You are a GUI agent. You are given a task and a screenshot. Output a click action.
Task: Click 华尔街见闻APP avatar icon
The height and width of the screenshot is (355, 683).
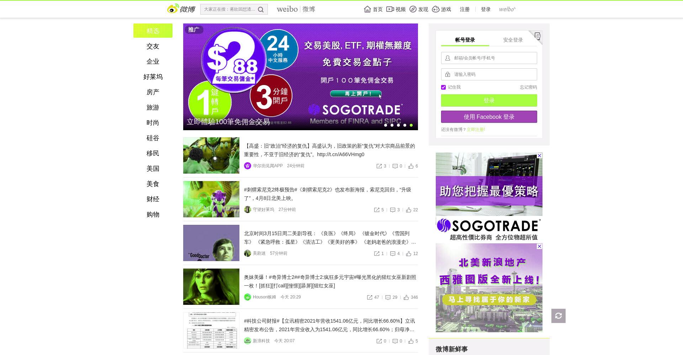(248, 166)
